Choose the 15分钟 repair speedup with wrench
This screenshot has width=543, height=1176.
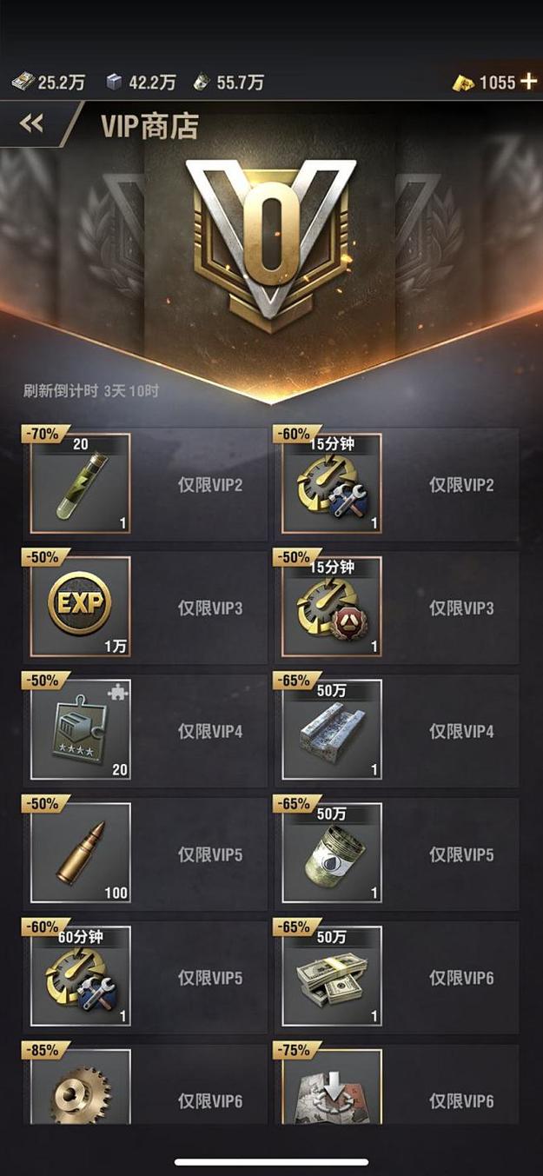click(x=332, y=483)
